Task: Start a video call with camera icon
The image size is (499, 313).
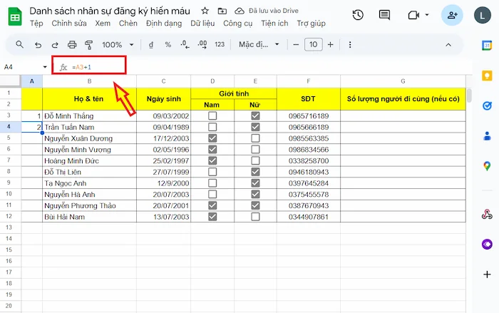Action: [413, 15]
